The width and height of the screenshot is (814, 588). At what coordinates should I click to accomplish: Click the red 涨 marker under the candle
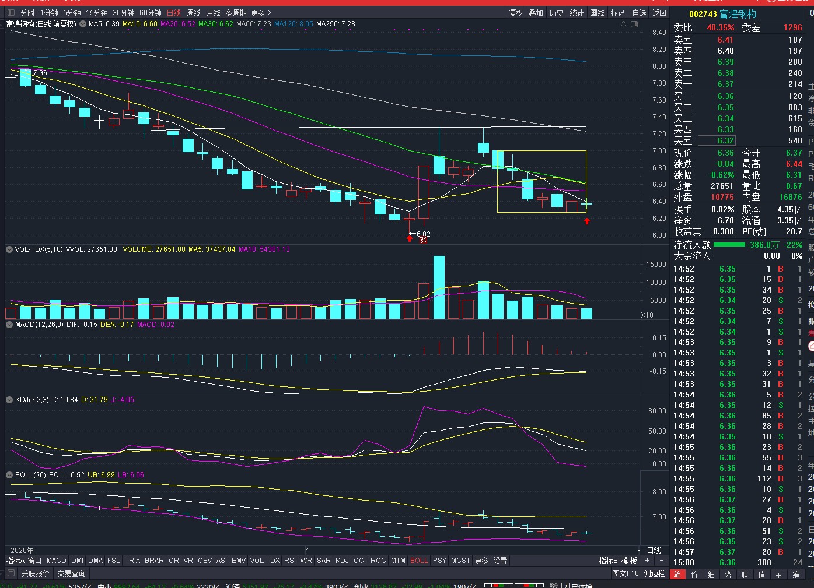[424, 240]
